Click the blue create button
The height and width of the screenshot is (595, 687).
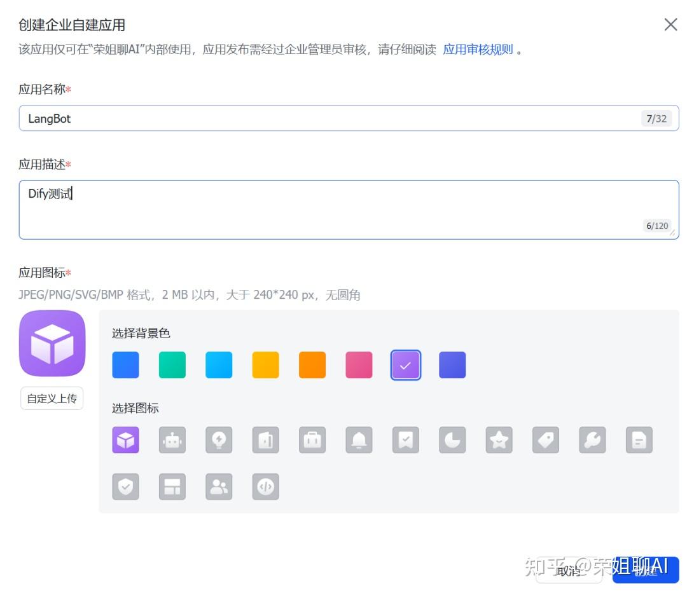tap(646, 570)
